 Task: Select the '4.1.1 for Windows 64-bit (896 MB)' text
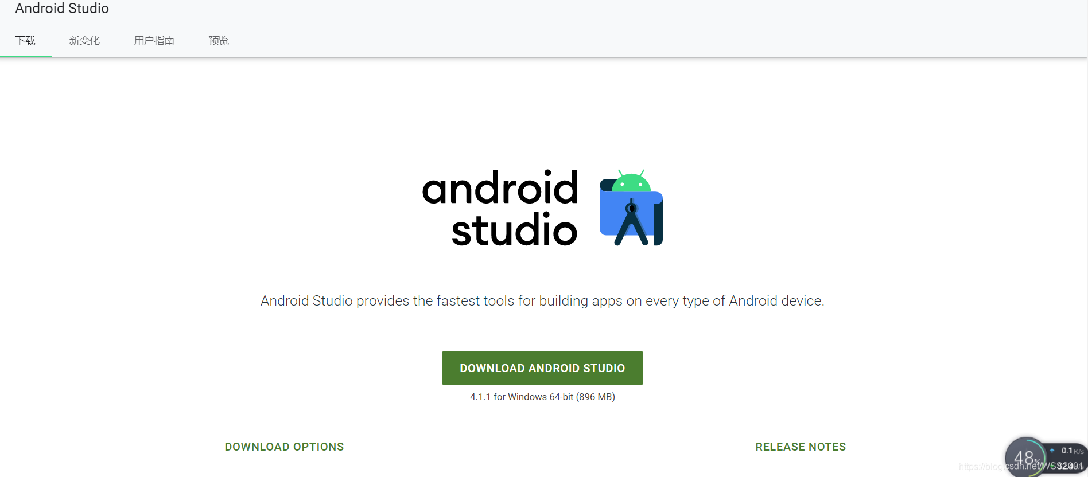(542, 397)
